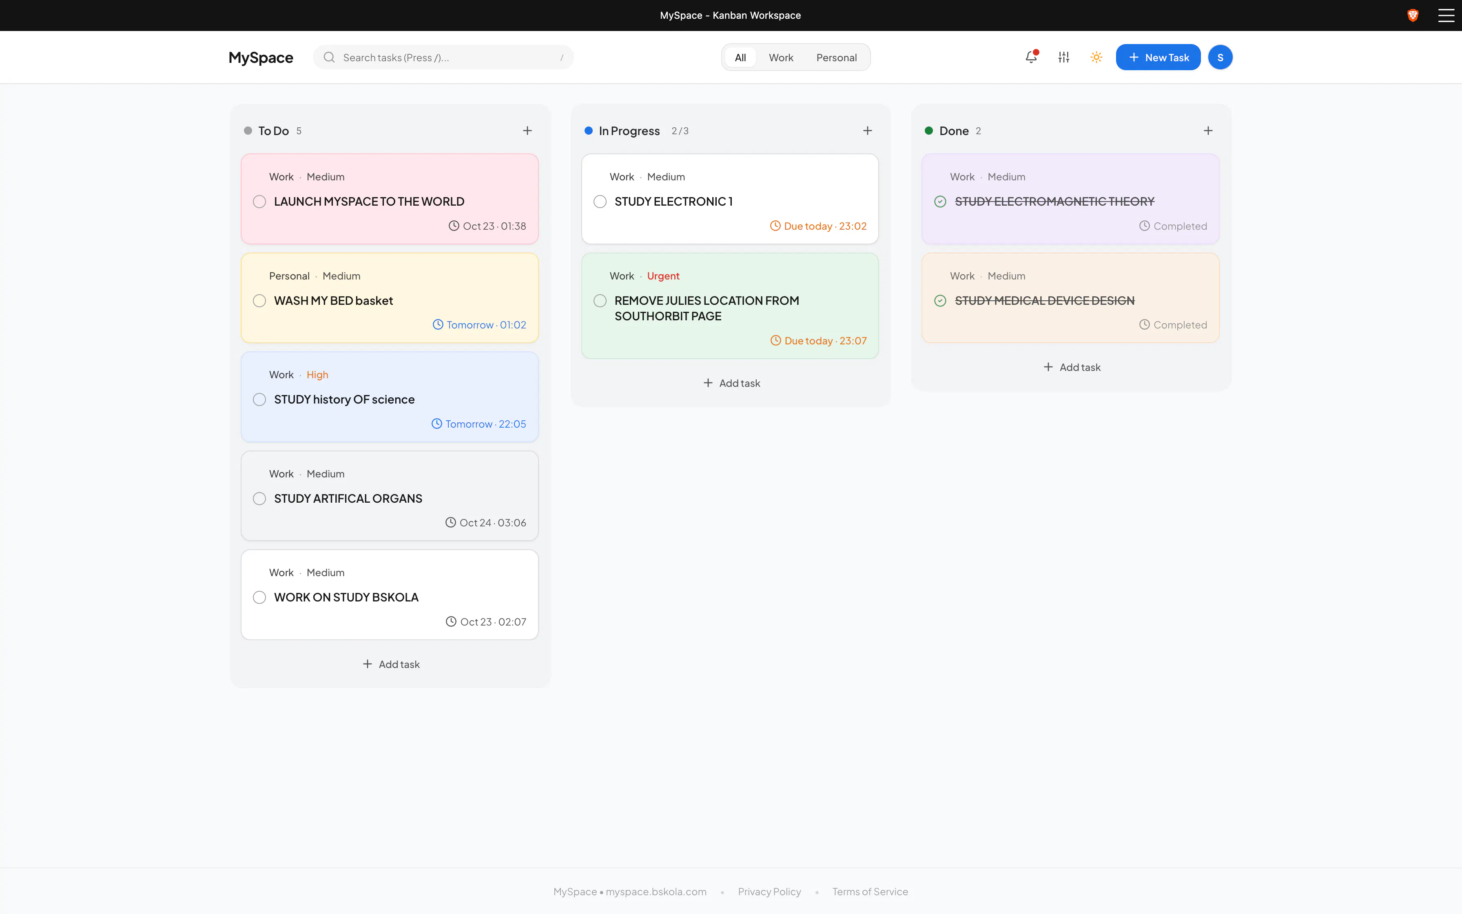Click the plus icon in To Do header
The height and width of the screenshot is (914, 1462).
point(527,131)
